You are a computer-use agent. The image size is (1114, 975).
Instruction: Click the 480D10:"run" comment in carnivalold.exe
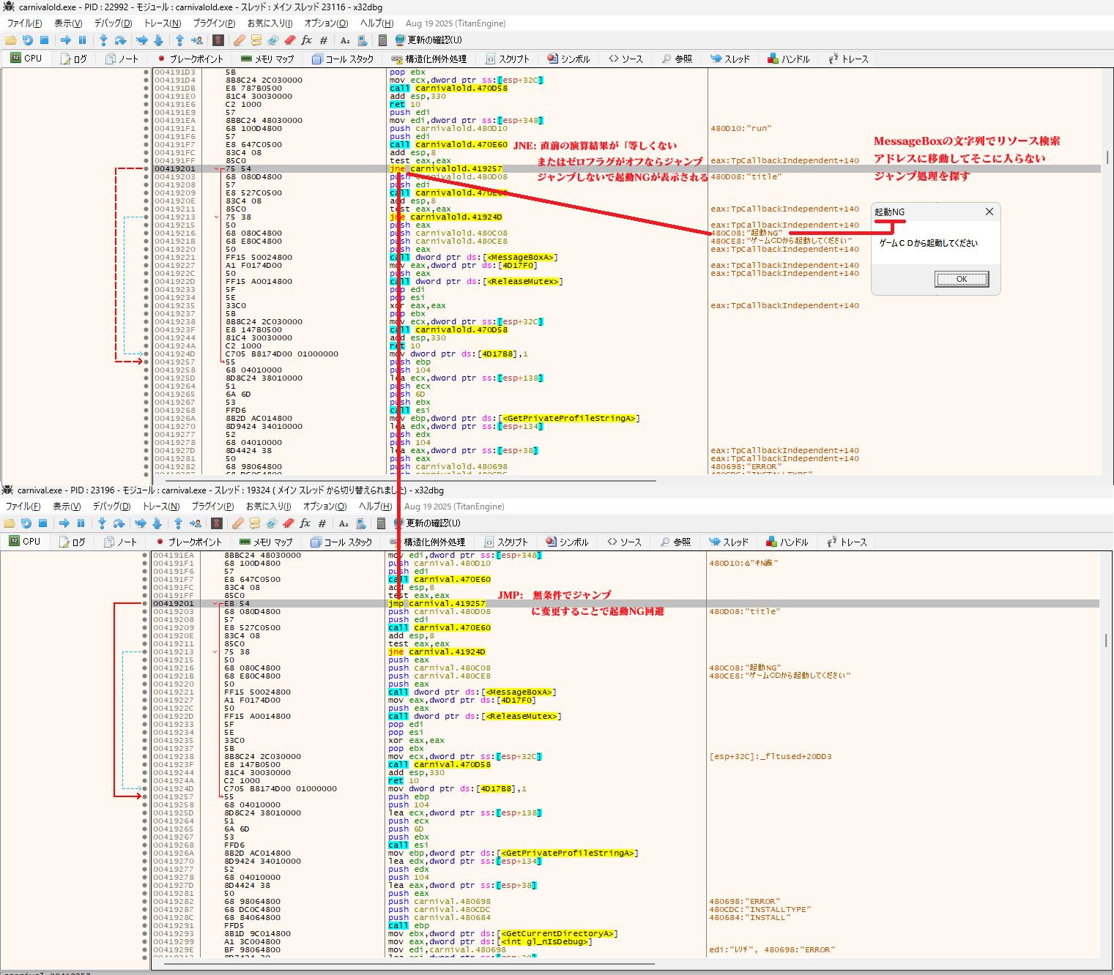[x=740, y=129]
